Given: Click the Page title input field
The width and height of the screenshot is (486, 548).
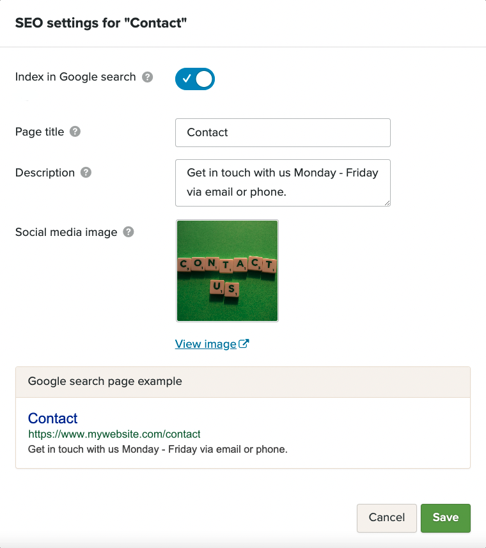Looking at the screenshot, I should pyautogui.click(x=283, y=132).
